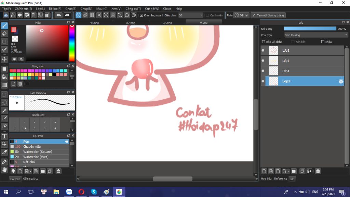350x197 pixels.
Task: Enable crisscross grid snap
Action: click(x=92, y=15)
